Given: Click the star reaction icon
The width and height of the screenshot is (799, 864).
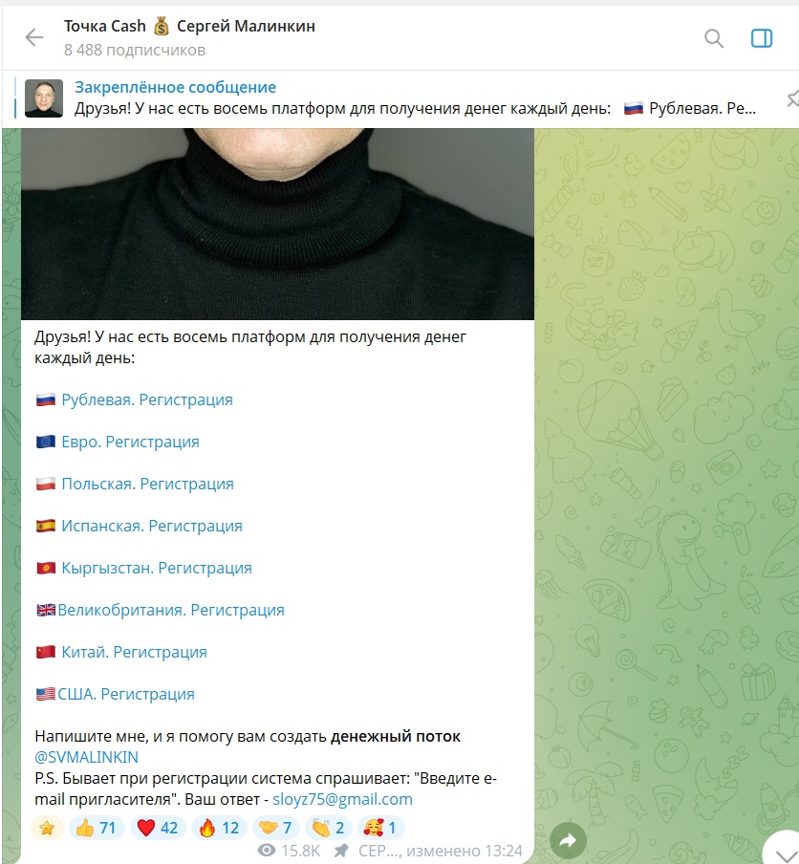Looking at the screenshot, I should [47, 828].
